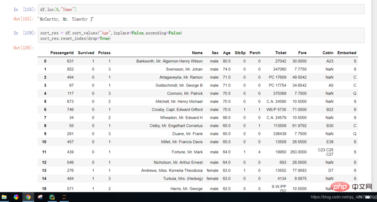Open File Explorer from the taskbar
This screenshot has height=202, width=377.
4,197
